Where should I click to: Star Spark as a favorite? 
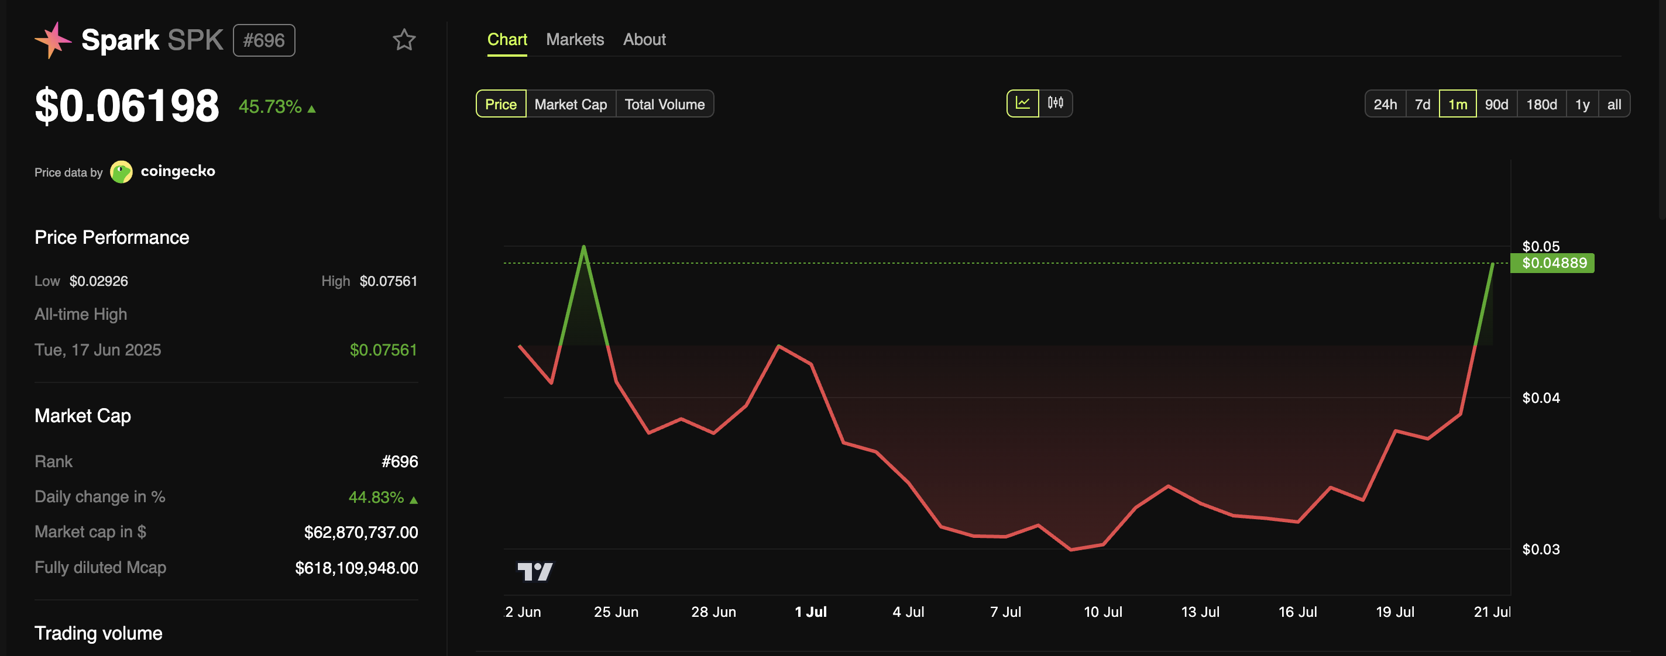pyautogui.click(x=404, y=40)
